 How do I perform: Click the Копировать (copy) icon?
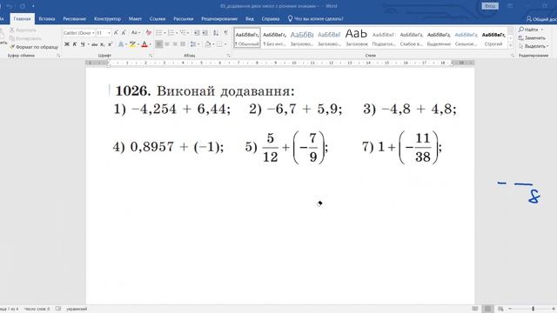point(12,38)
